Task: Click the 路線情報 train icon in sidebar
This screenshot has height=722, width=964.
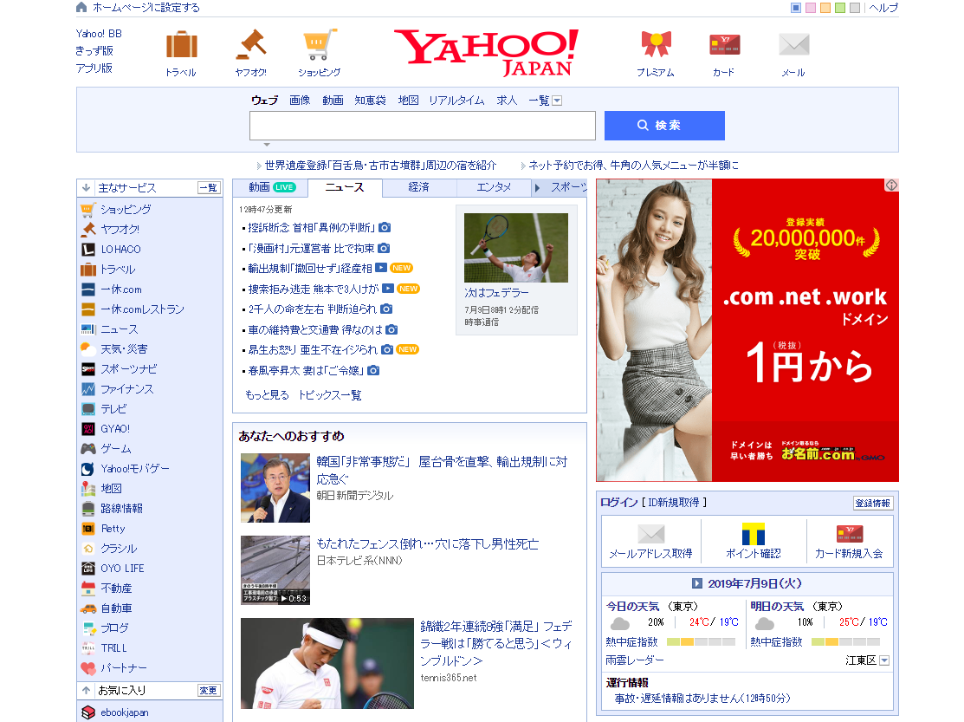Action: [x=88, y=509]
